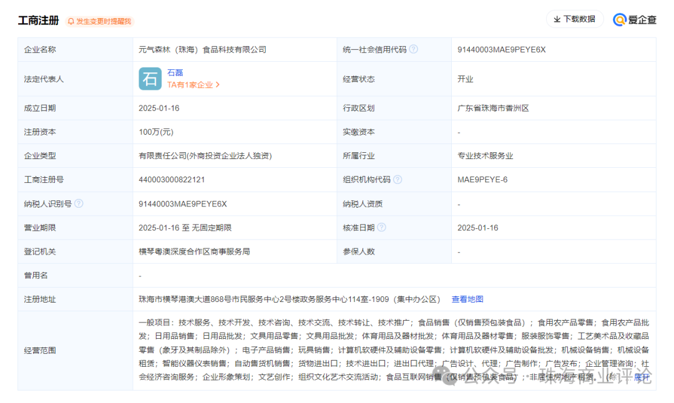Image resolution: width=674 pixels, height=403 pixels.
Task: Select the 统一社会信用代码 label
Action: tap(374, 50)
